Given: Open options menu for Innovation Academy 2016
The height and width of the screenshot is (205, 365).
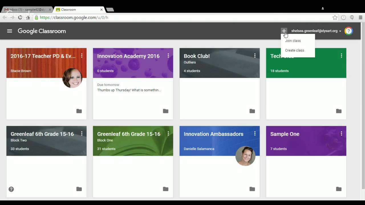Looking at the screenshot, I should [x=168, y=56].
